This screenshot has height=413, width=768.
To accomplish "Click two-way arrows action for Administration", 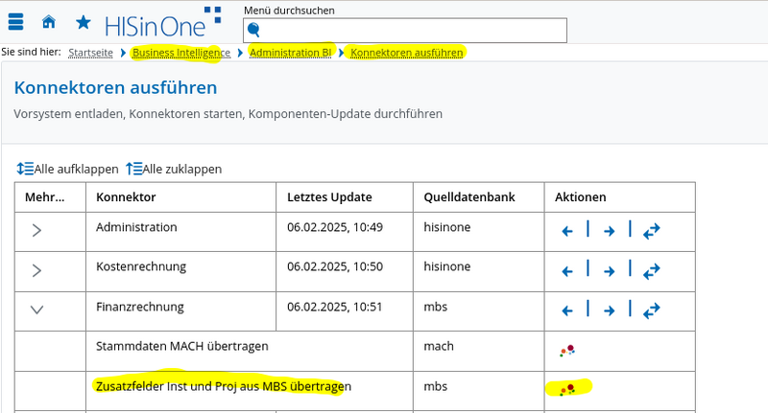I will click(x=652, y=231).
